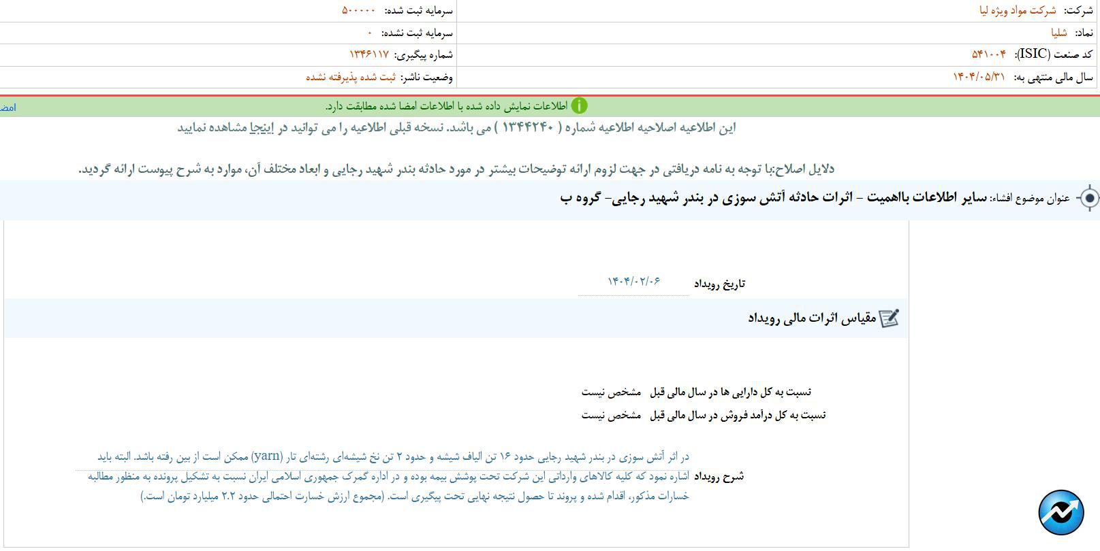The height and width of the screenshot is (551, 1100).
Task: Click the target icon beside disclosure subject title
Action: 1089,199
